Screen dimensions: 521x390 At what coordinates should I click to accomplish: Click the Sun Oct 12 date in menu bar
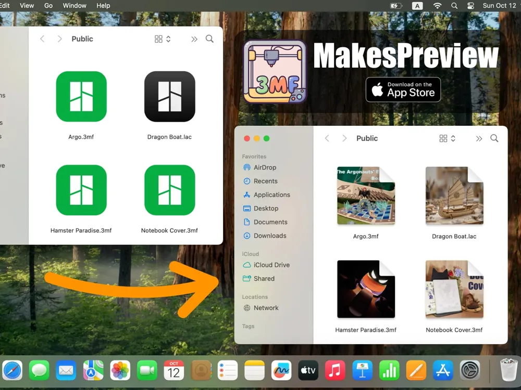click(x=499, y=6)
